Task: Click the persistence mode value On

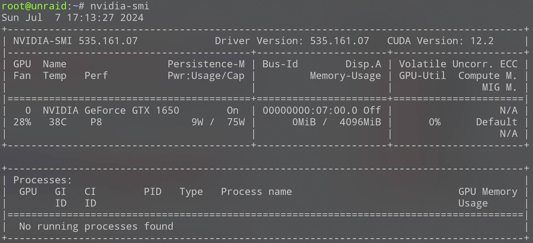Action: click(233, 110)
